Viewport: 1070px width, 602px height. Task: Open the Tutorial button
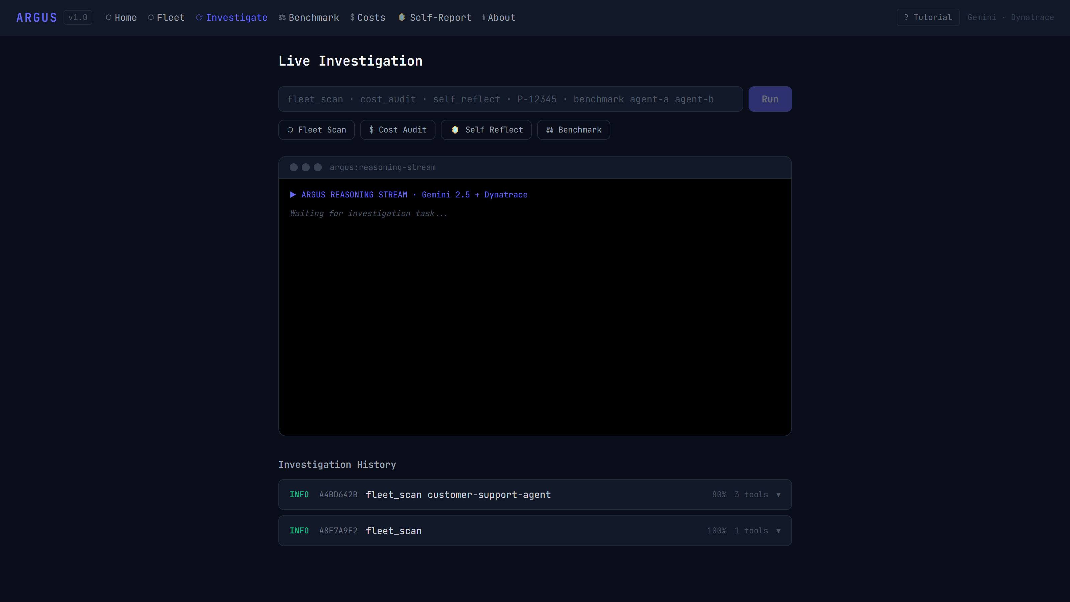[x=928, y=17]
